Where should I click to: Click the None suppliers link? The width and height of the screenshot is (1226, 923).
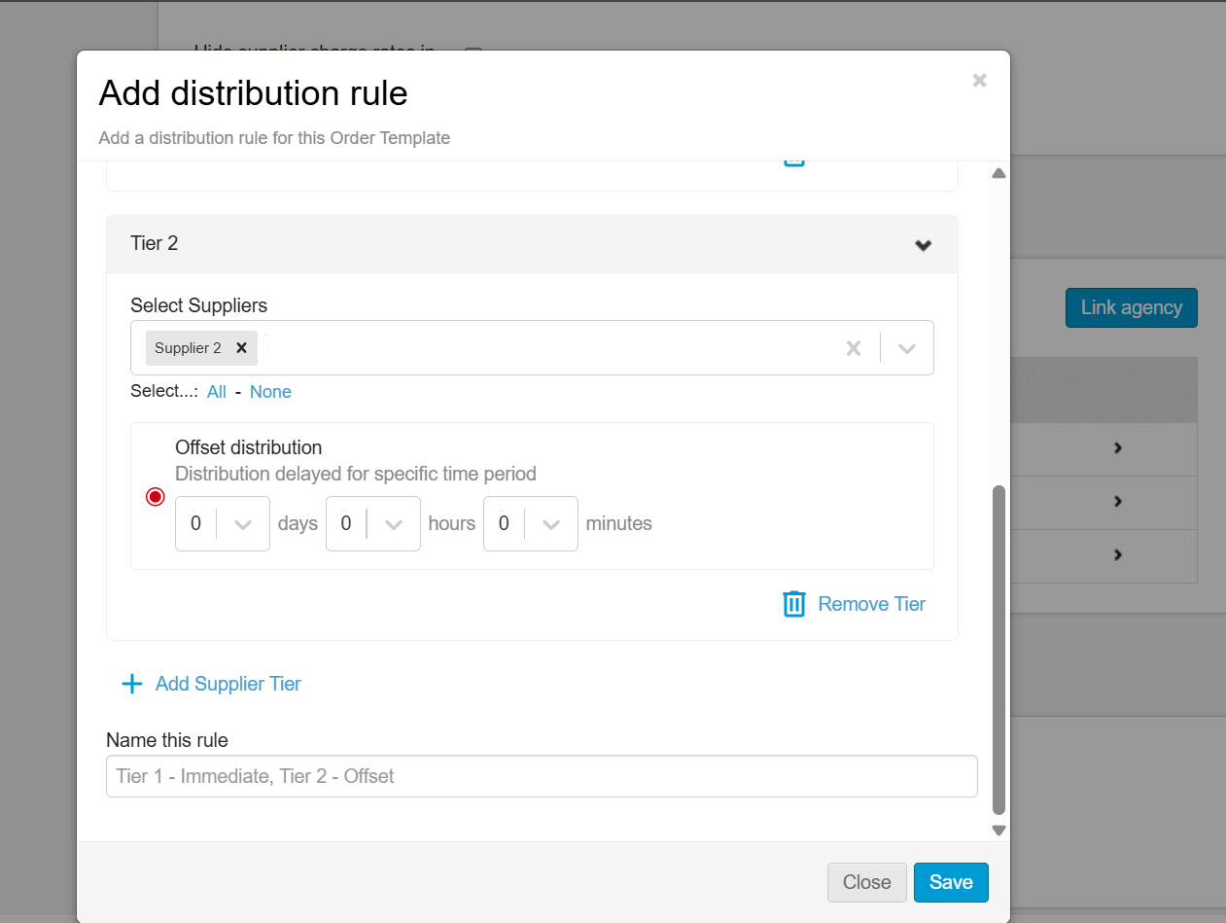coord(270,392)
